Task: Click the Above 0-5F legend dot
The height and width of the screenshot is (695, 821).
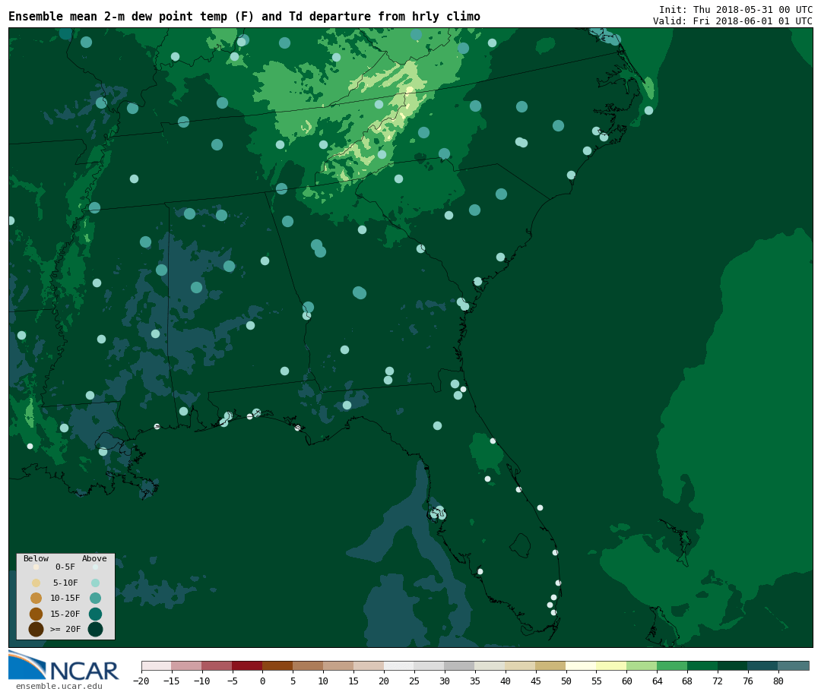Action: [95, 567]
